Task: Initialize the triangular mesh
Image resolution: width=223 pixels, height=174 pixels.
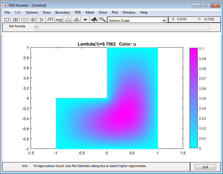Action: pyautogui.click(x=68, y=19)
